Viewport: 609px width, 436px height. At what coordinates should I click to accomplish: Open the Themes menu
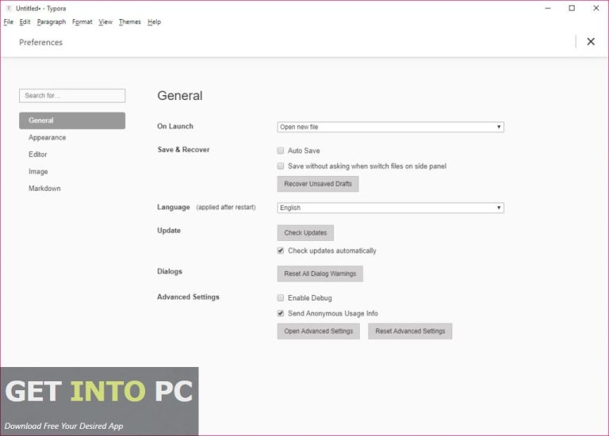pos(129,22)
